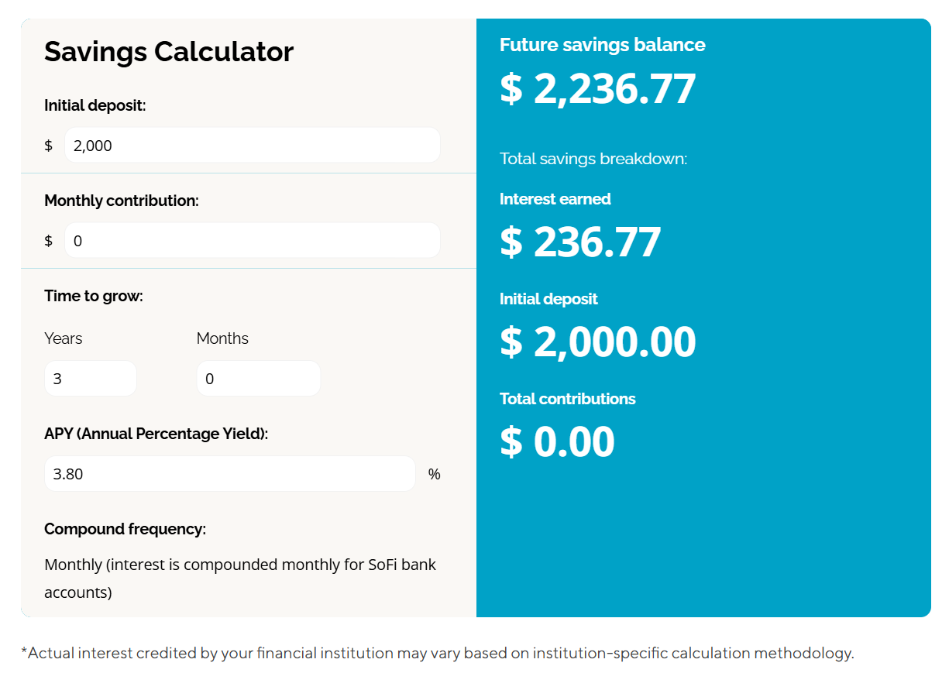949x673 pixels.
Task: Click the dollar sign beside Initial deposit
Action: tap(47, 145)
